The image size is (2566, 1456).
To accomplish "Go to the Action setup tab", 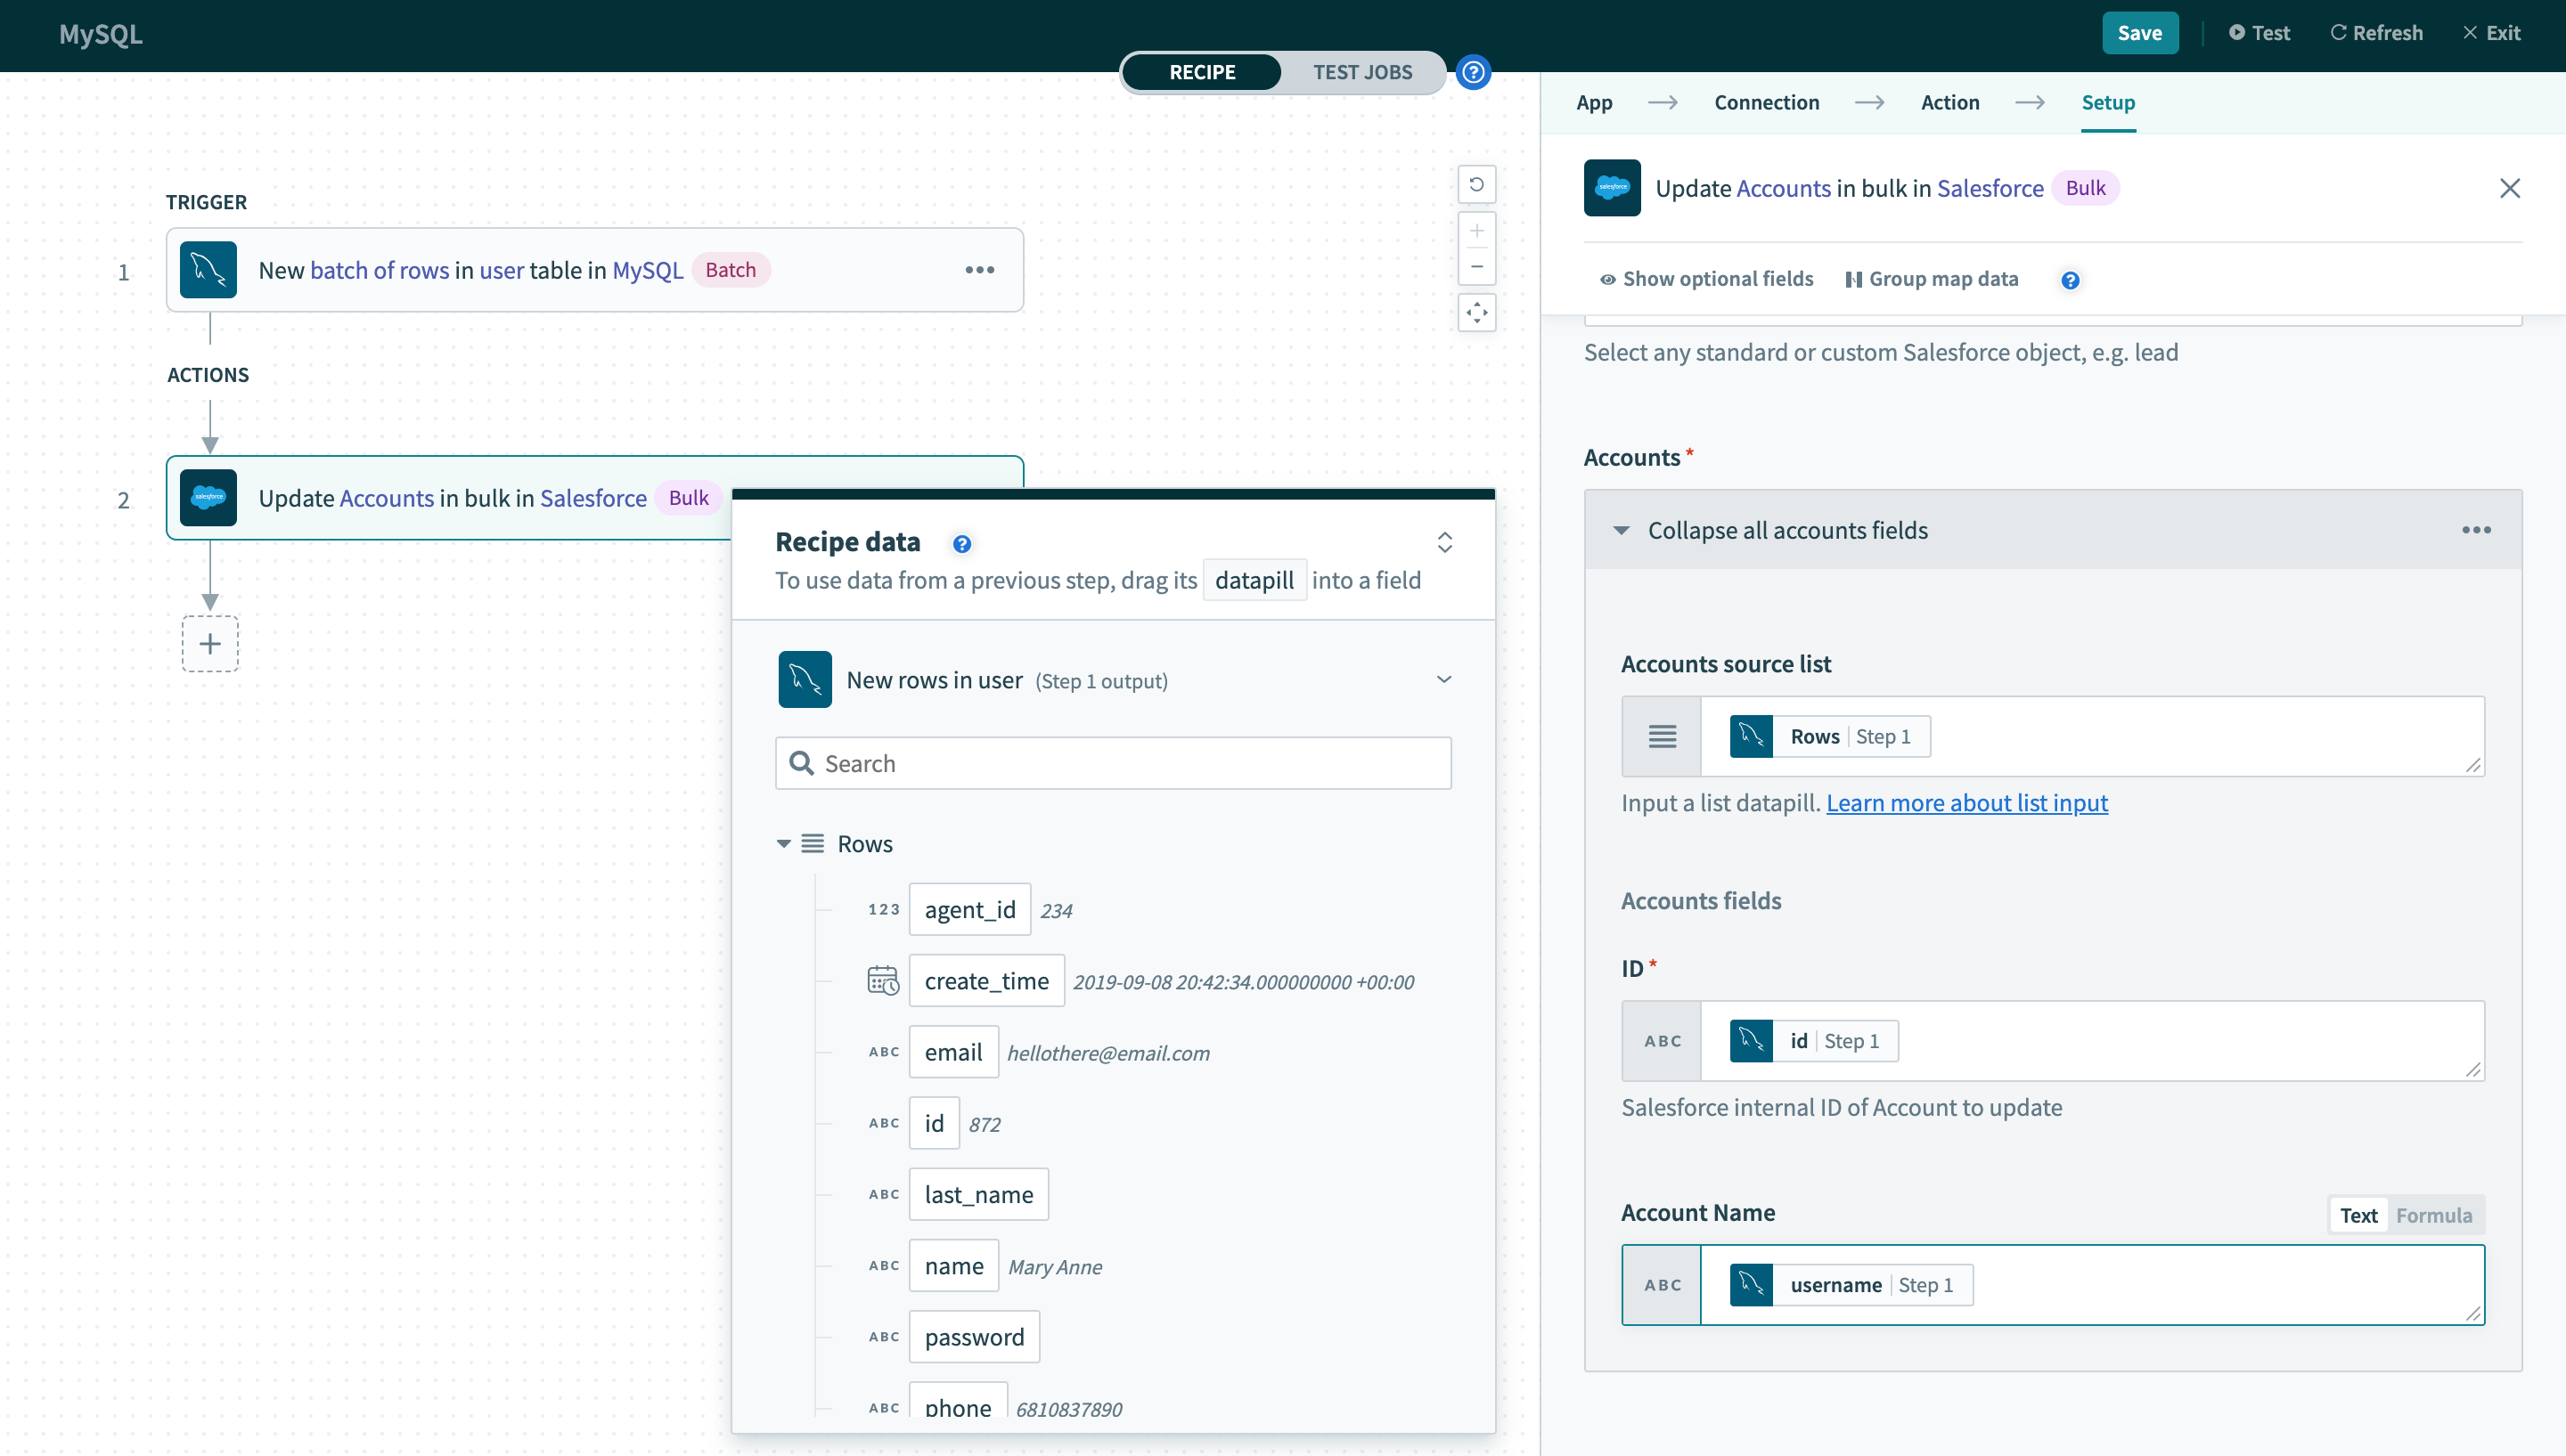I will [x=1949, y=102].
